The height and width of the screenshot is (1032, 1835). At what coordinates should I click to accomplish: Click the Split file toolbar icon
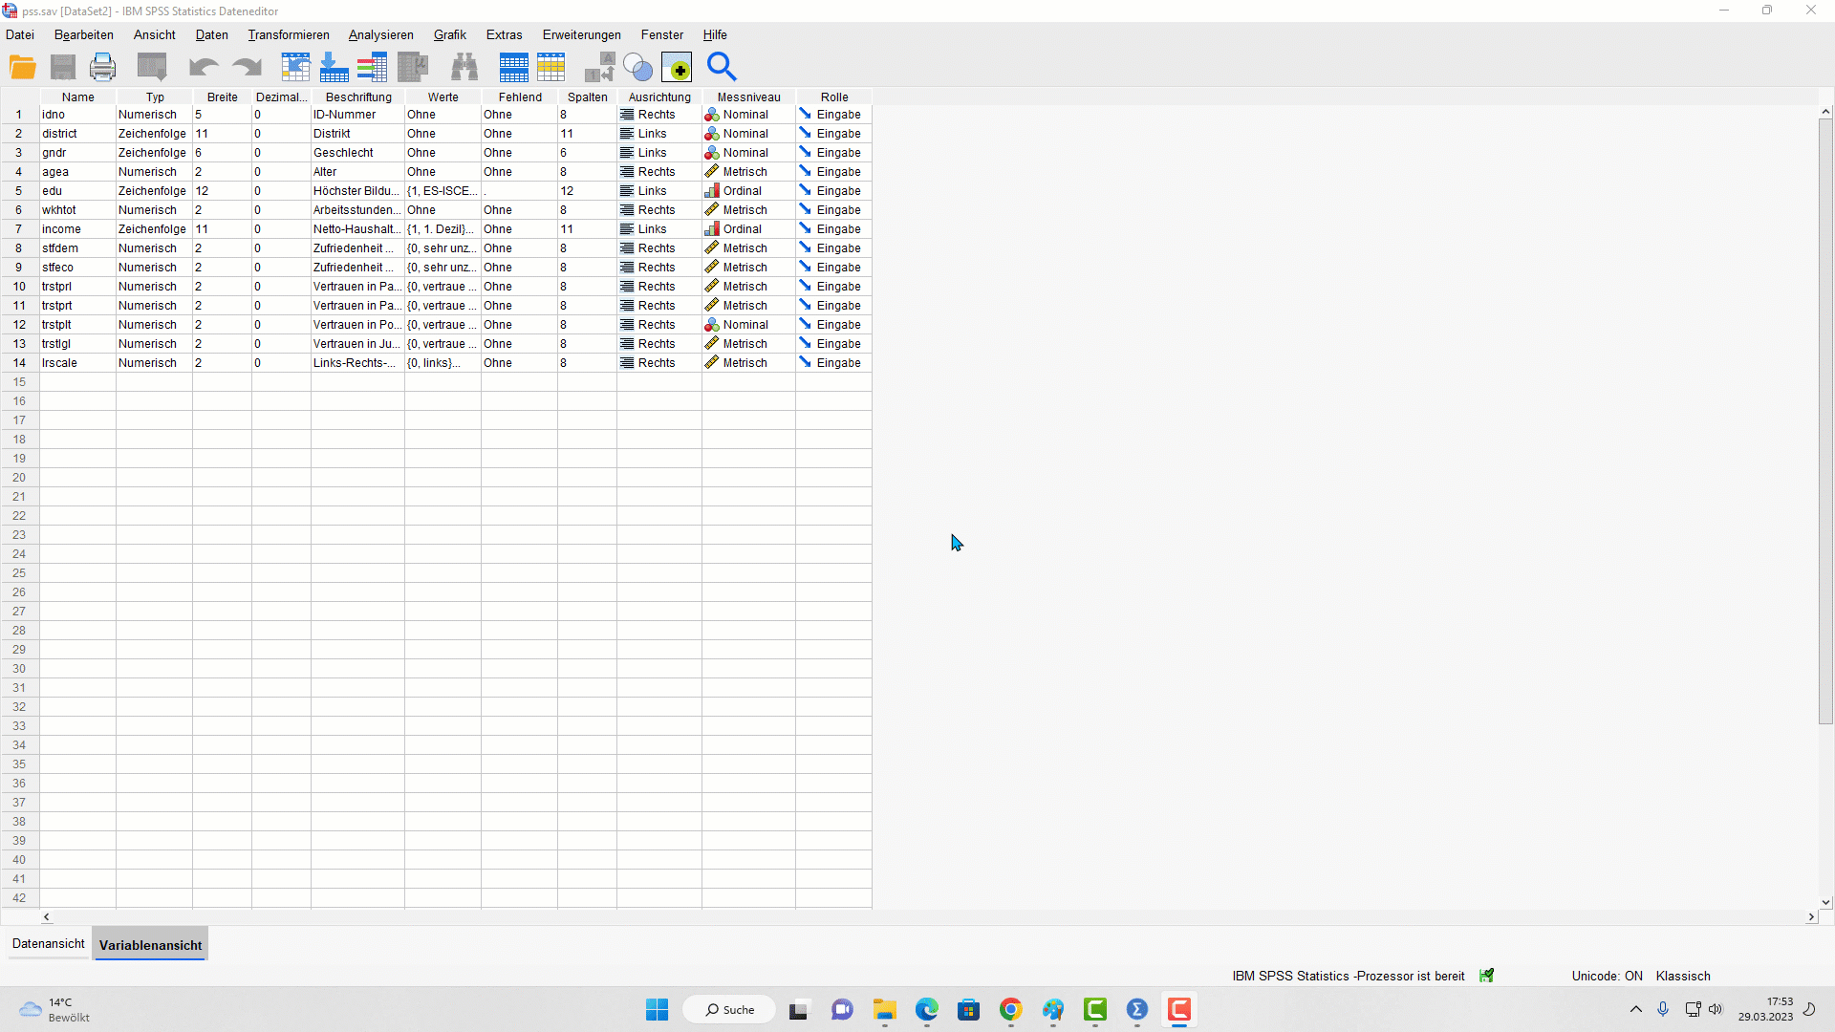tap(513, 67)
